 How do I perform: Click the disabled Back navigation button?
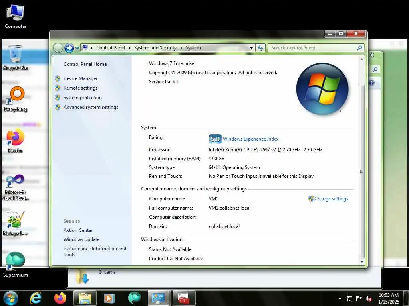click(x=58, y=48)
